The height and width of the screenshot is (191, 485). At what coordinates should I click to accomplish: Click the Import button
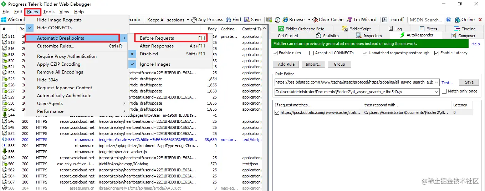(x=313, y=64)
